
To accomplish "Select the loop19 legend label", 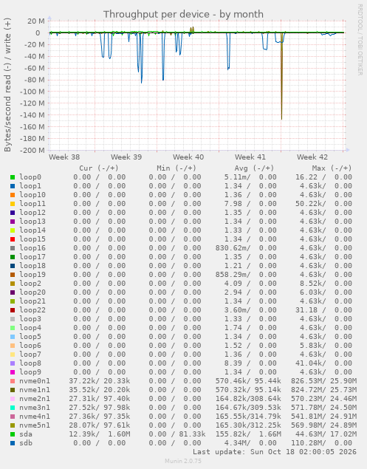I will [32, 275].
